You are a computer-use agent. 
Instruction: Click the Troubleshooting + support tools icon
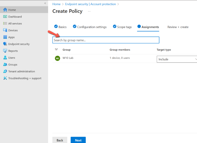(x=5, y=78)
